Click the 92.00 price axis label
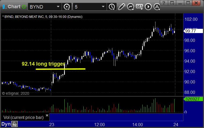Viewport: 204px width, 128px height. coord(190,71)
